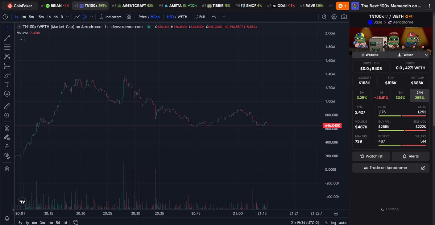Open the object tree layers icon
Viewport: 435px width, 225px height.
[7, 218]
